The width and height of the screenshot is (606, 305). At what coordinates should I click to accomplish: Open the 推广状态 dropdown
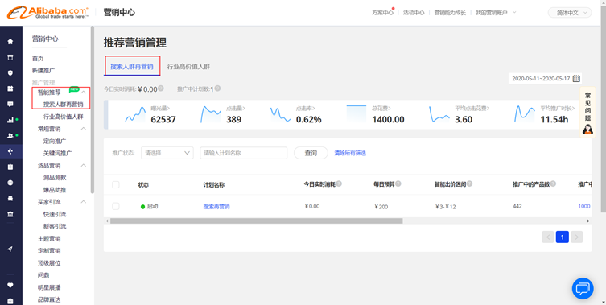click(167, 153)
